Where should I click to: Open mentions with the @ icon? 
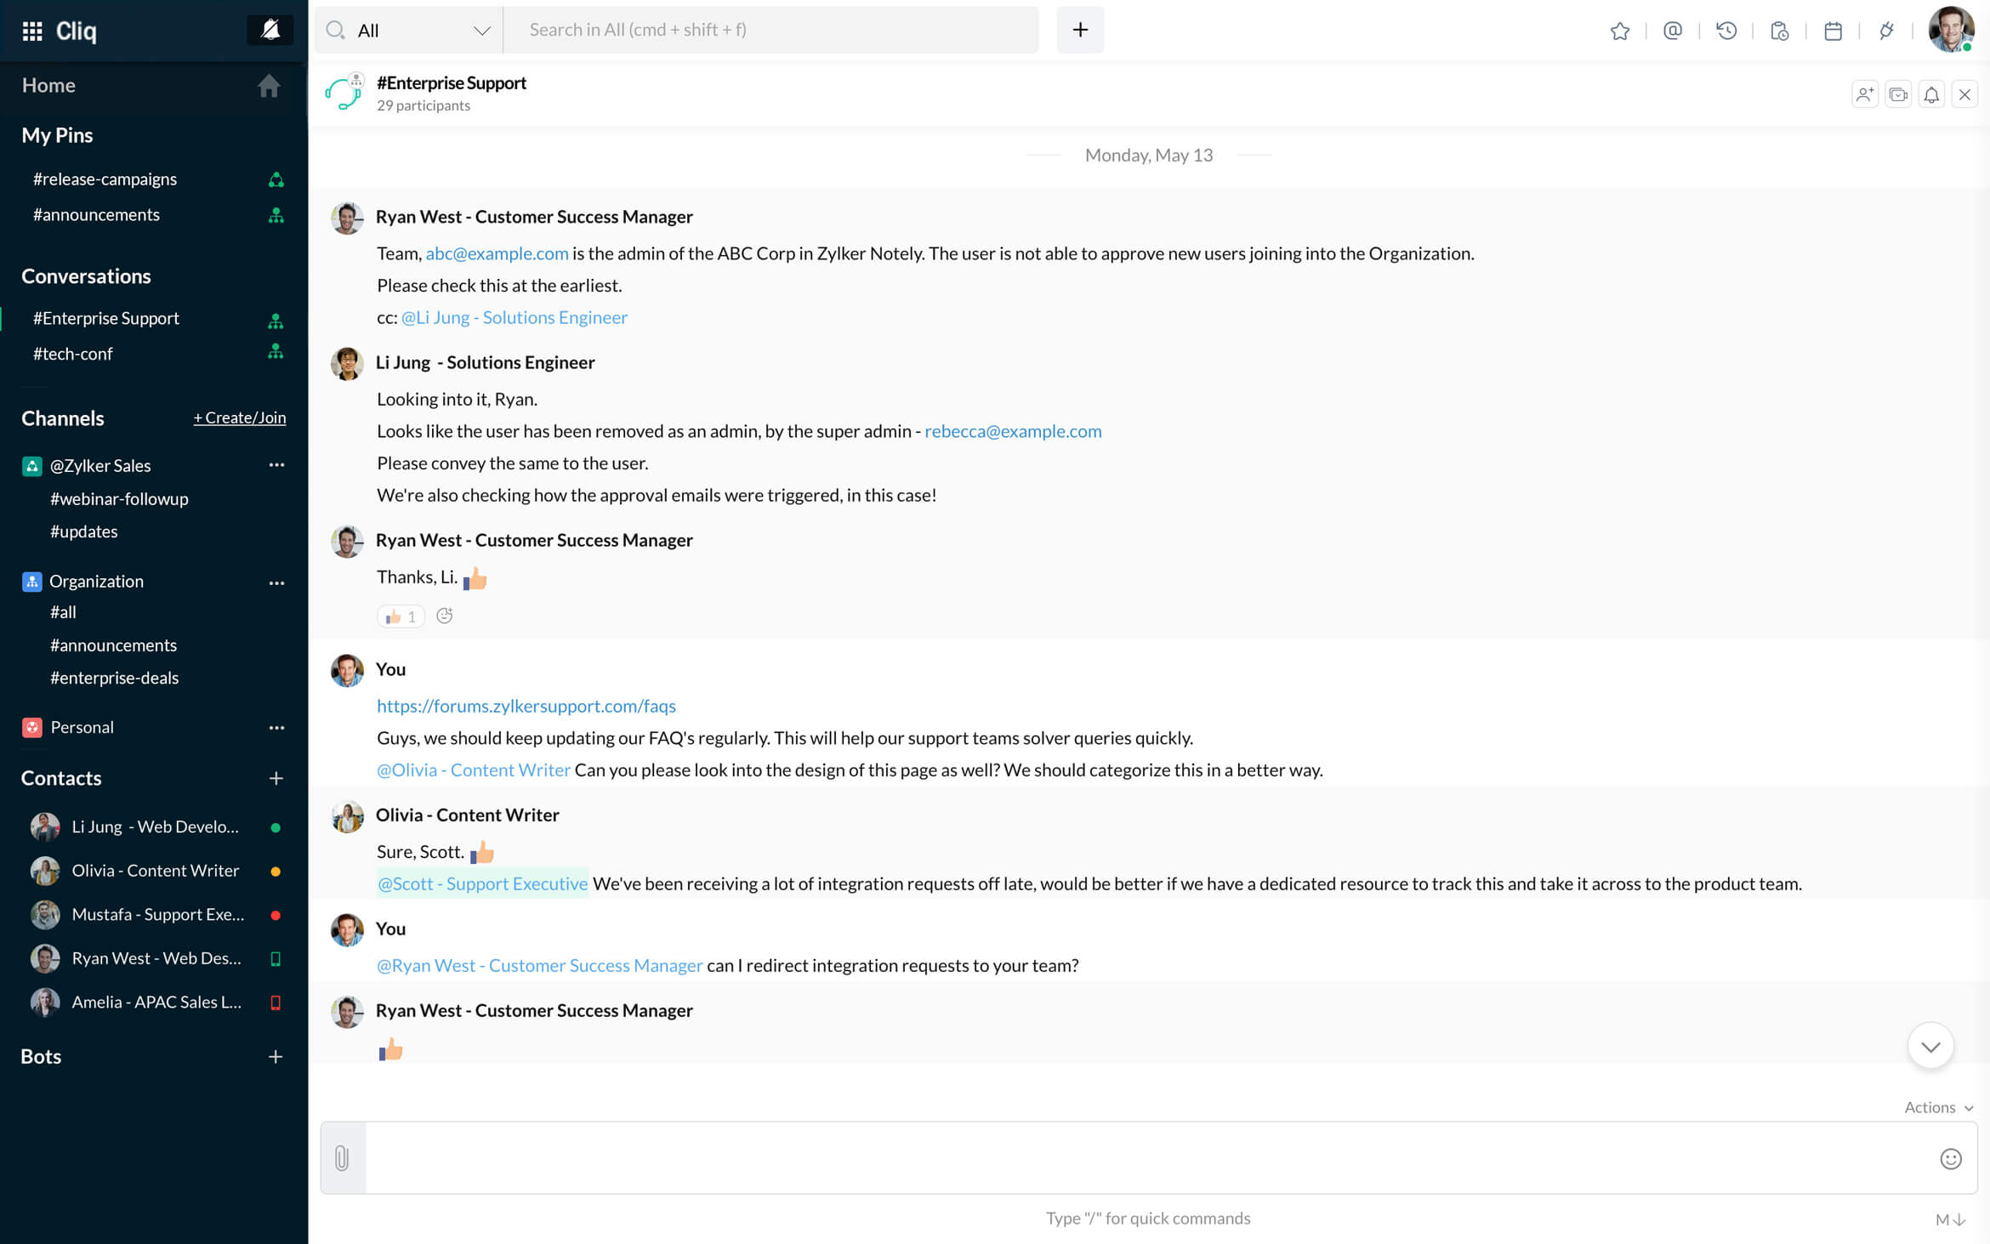pyautogui.click(x=1672, y=31)
